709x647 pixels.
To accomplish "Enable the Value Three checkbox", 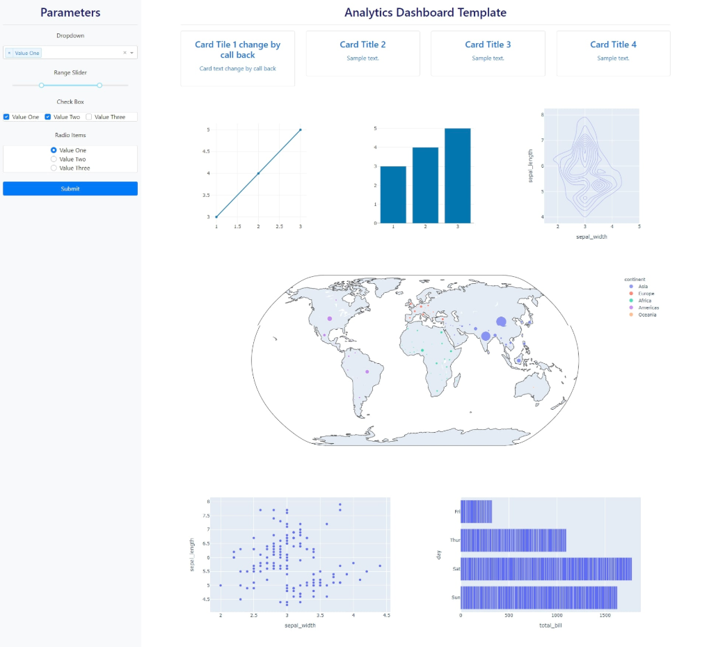I will (x=89, y=116).
